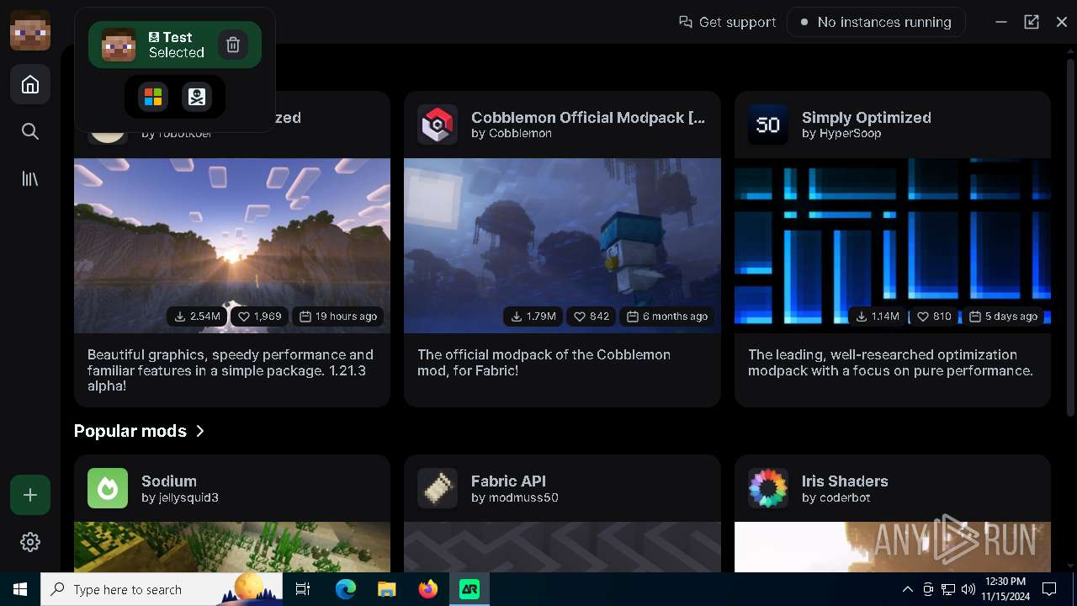Open Sodium mod banner image
Image resolution: width=1077 pixels, height=606 pixels.
point(232,547)
